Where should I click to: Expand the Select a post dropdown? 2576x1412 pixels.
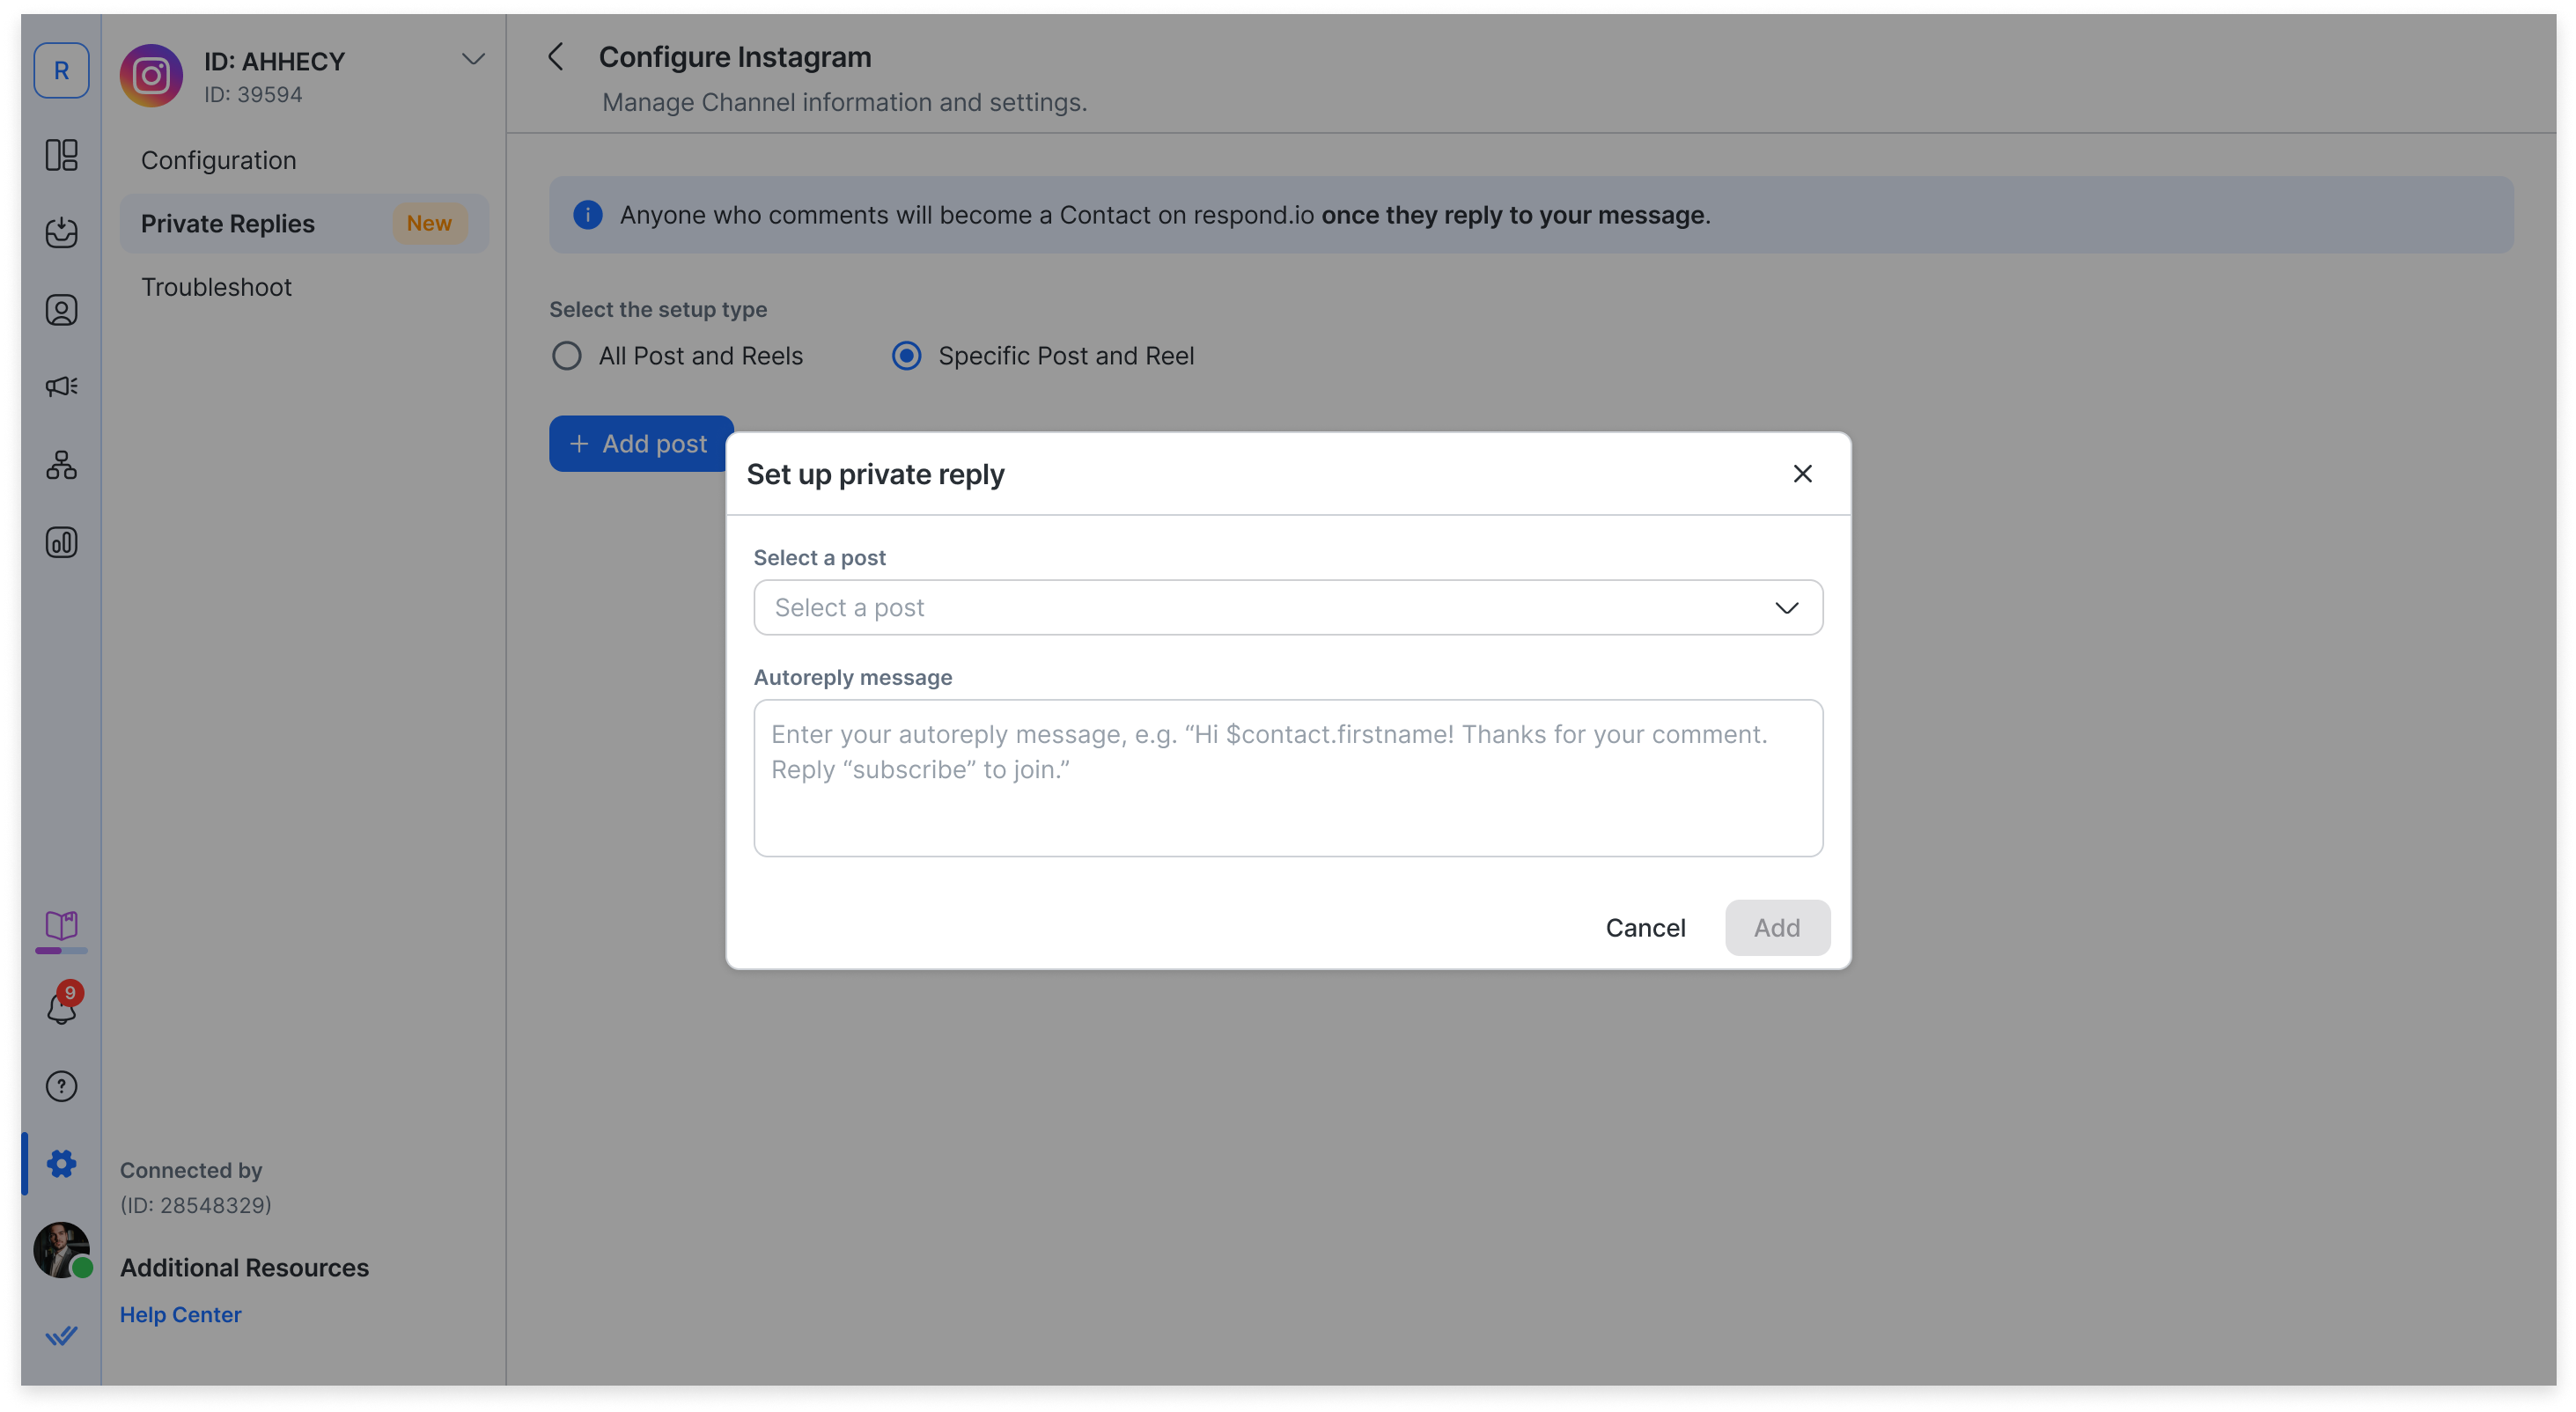(x=1288, y=608)
